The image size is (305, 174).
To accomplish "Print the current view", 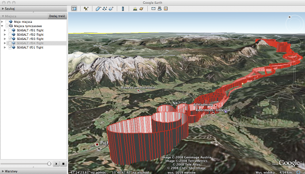I will [x=160, y=9].
